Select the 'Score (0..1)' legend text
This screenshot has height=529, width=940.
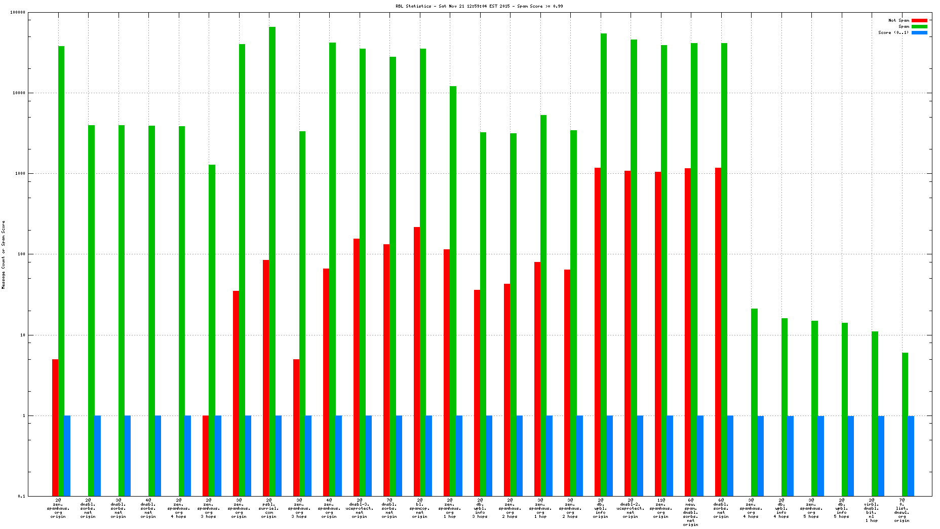893,32
